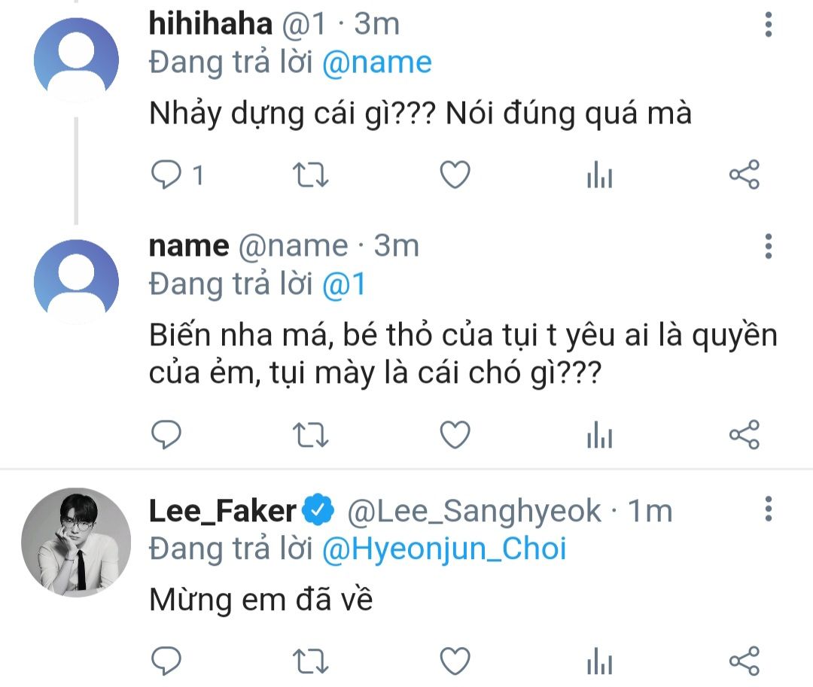Screen dimensions: 813x687
Task: Share hihihaha's tweet
Action: 744,176
